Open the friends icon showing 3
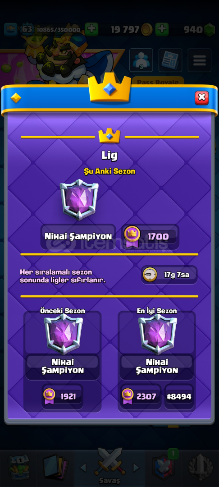 (x=141, y=60)
